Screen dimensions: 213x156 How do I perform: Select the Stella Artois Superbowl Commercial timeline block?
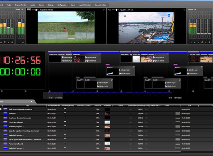tap(60, 58)
